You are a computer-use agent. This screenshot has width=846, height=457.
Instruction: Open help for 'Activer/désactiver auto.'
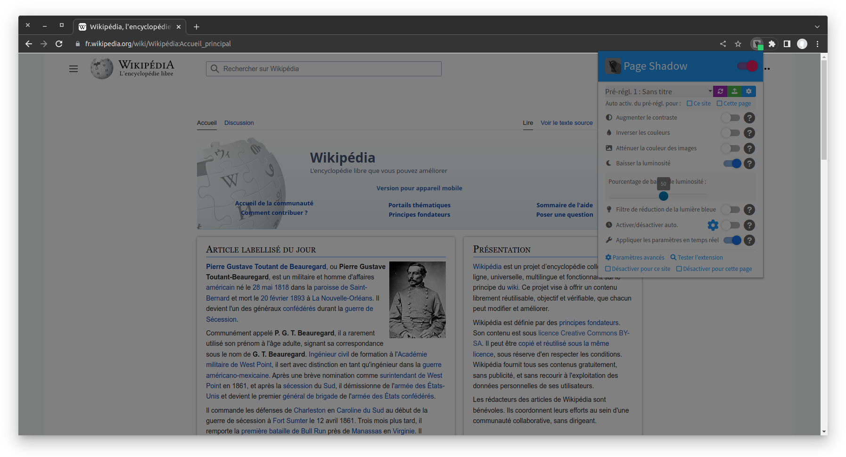click(749, 225)
